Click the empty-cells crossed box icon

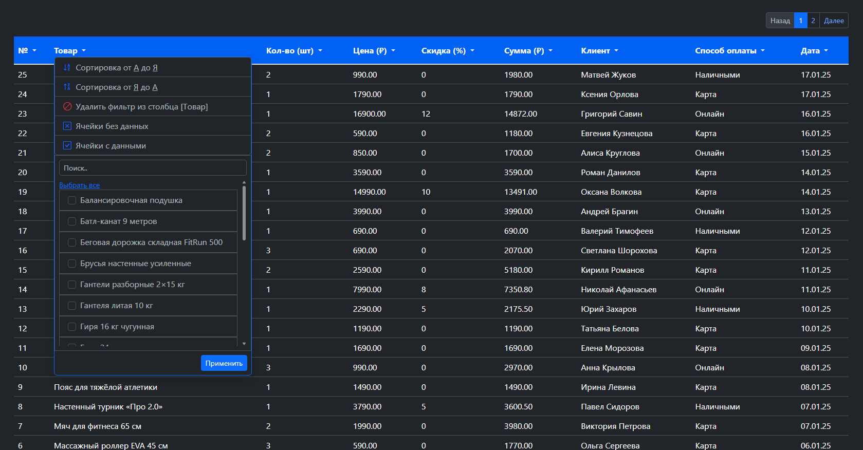tap(67, 126)
